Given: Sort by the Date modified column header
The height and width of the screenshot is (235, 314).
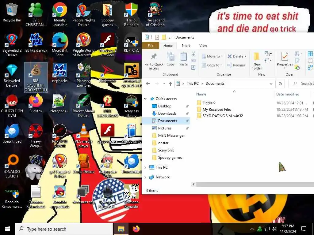Looking at the screenshot, I should [x=288, y=94].
